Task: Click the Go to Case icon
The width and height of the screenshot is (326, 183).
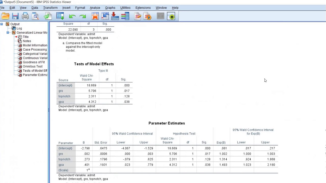Action: pos(105,17)
